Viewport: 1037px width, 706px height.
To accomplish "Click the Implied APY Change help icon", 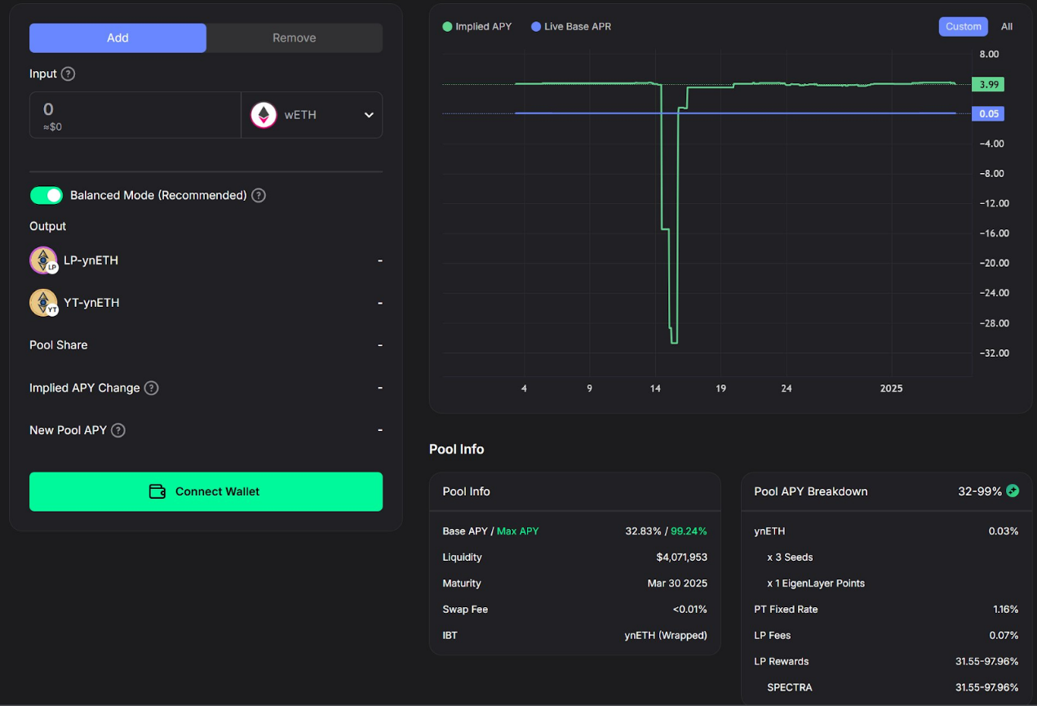I will point(151,388).
